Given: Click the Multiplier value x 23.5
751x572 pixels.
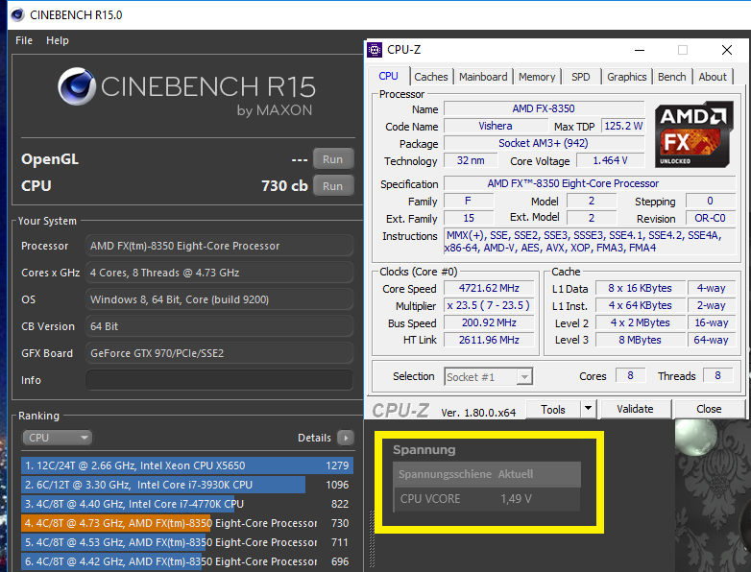Looking at the screenshot, I should point(489,305).
